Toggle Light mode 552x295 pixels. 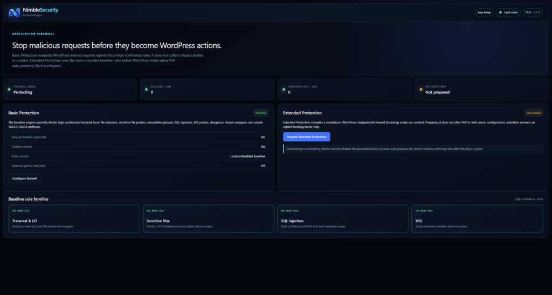[508, 12]
